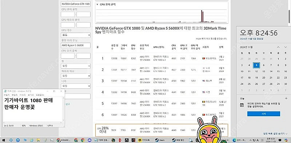Go to previous month in calendar

pyautogui.click(x=278, y=47)
